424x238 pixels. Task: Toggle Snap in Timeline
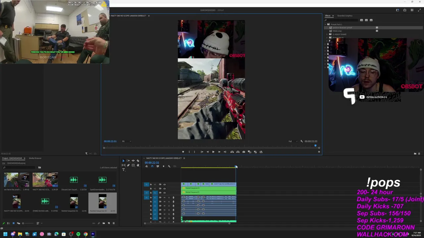pyautogui.click(x=152, y=166)
